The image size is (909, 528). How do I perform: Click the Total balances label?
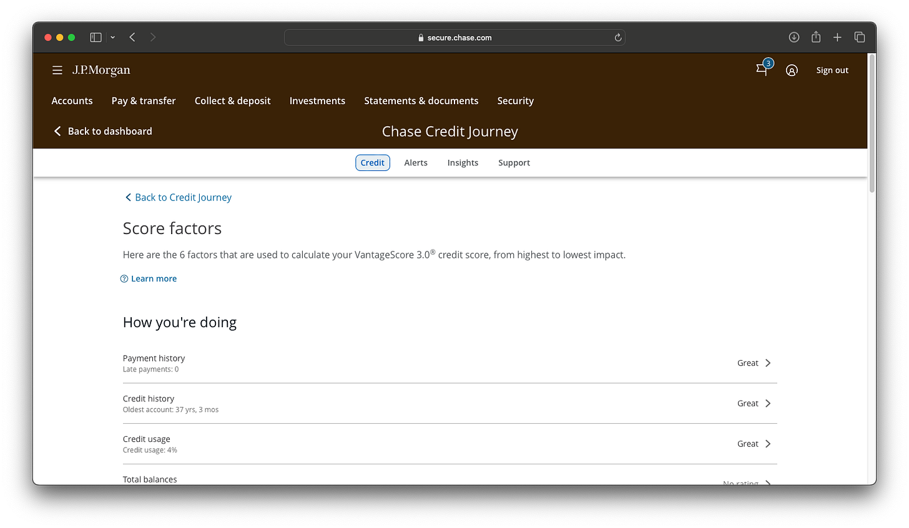[x=150, y=479]
